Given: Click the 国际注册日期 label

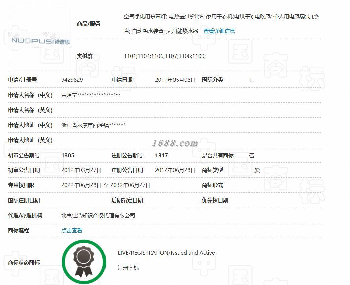Looking at the screenshot, I should pyautogui.click(x=24, y=200).
